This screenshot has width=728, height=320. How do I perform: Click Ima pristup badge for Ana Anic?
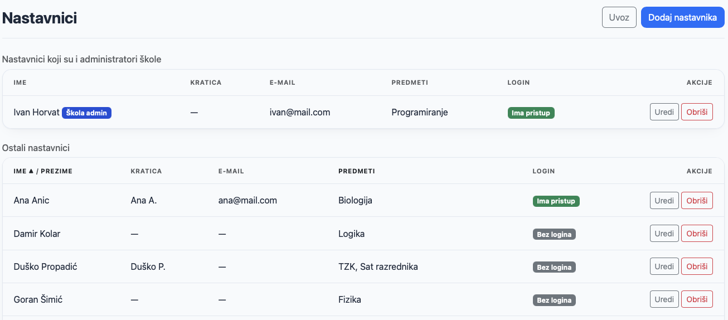pyautogui.click(x=556, y=201)
